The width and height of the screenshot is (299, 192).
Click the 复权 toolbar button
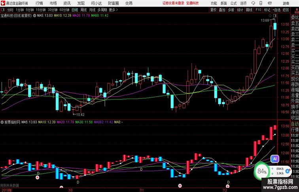click(213, 10)
